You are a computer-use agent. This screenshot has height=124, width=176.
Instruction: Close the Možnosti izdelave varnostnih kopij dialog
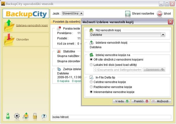[x=170, y=22]
